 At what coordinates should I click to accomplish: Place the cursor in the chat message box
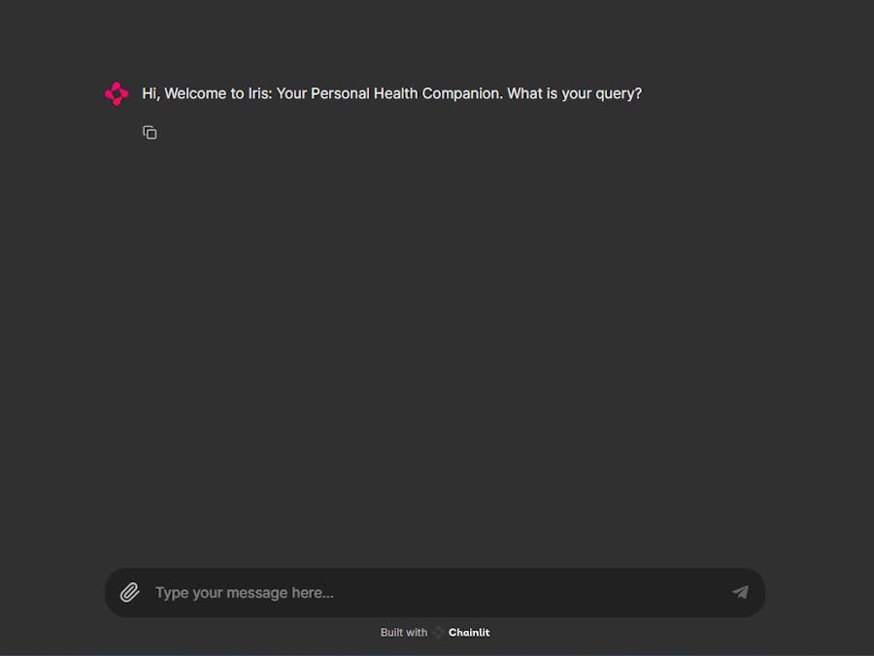pyautogui.click(x=435, y=593)
